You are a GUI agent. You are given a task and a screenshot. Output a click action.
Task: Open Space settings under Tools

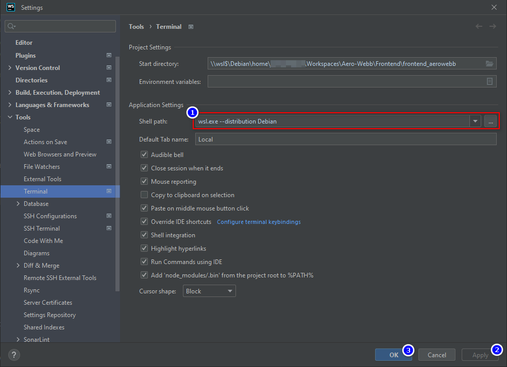tap(32, 130)
